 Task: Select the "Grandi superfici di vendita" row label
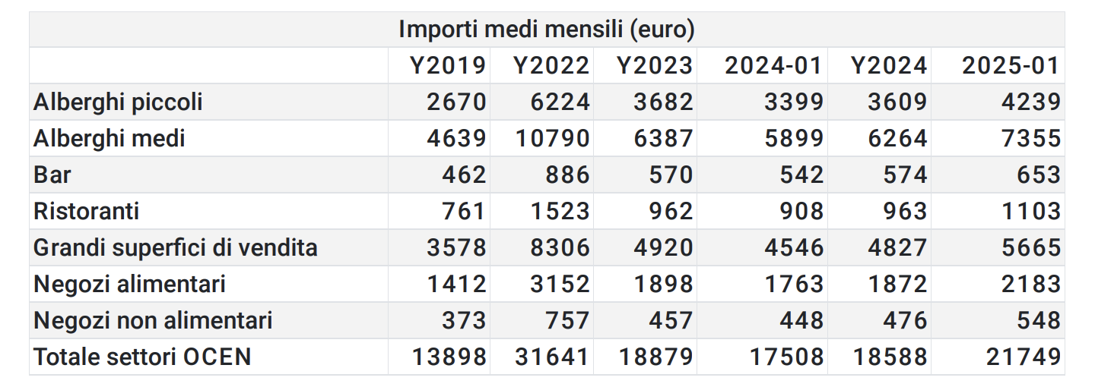[x=175, y=247]
